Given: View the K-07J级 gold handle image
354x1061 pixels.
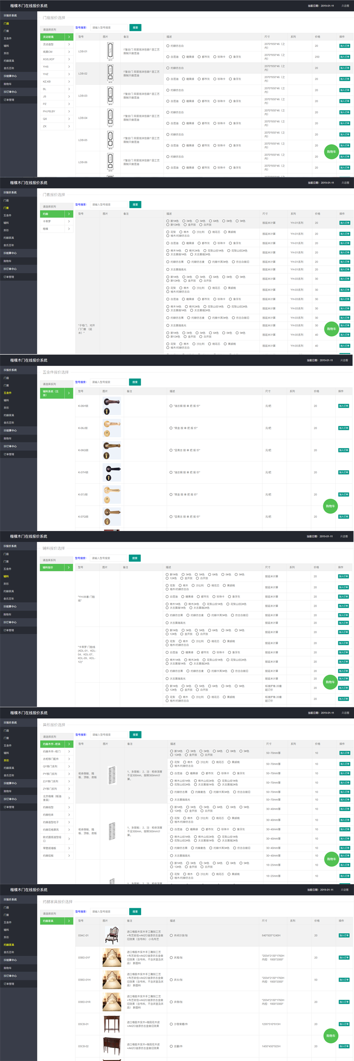Looking at the screenshot, I should 112,494.
